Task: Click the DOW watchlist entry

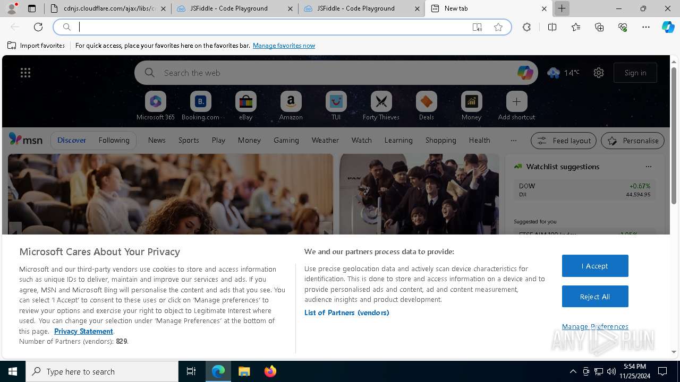Action: pyautogui.click(x=584, y=190)
